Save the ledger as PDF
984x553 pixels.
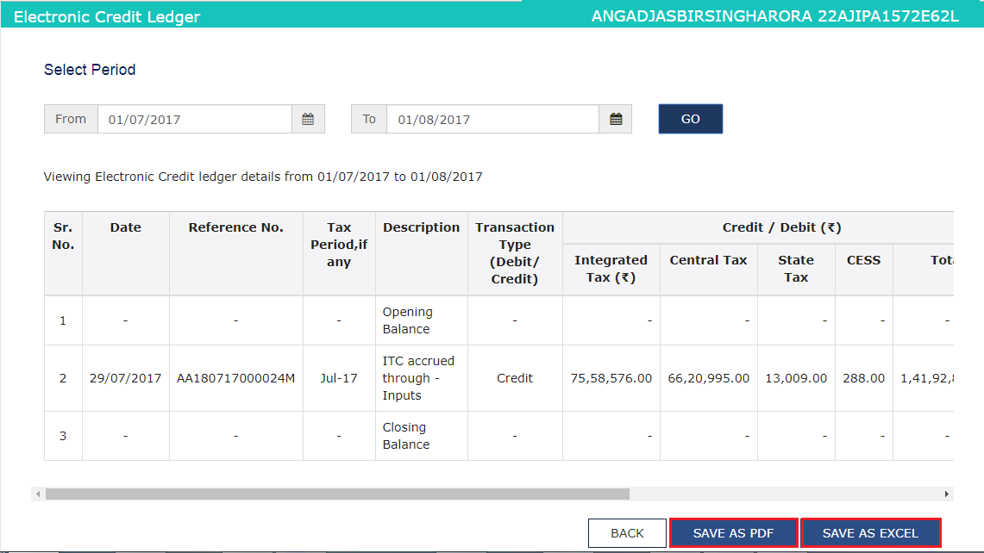pyautogui.click(x=733, y=532)
